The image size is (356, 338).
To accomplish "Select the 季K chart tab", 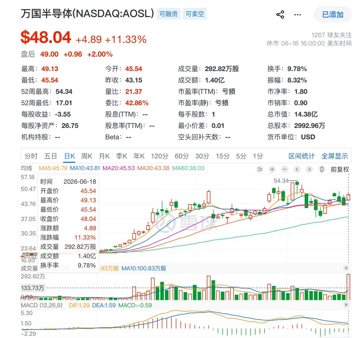I will 122,156.
